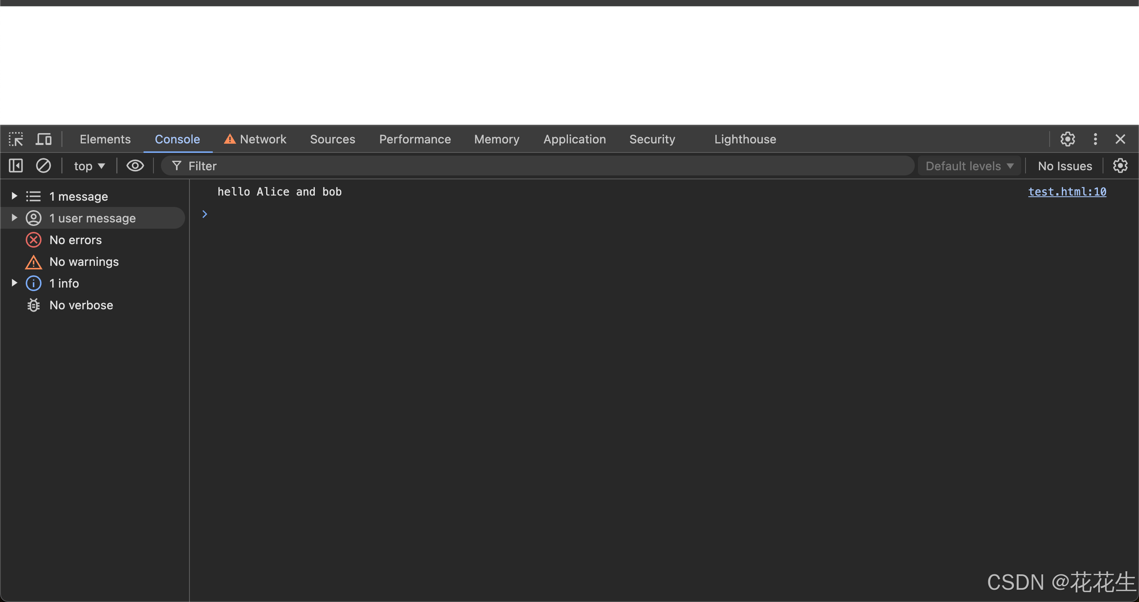Click the clear console icon
Image resolution: width=1139 pixels, height=602 pixels.
pyautogui.click(x=44, y=166)
